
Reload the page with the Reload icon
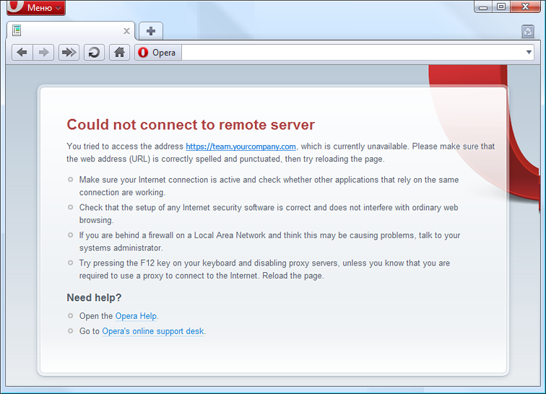[94, 53]
